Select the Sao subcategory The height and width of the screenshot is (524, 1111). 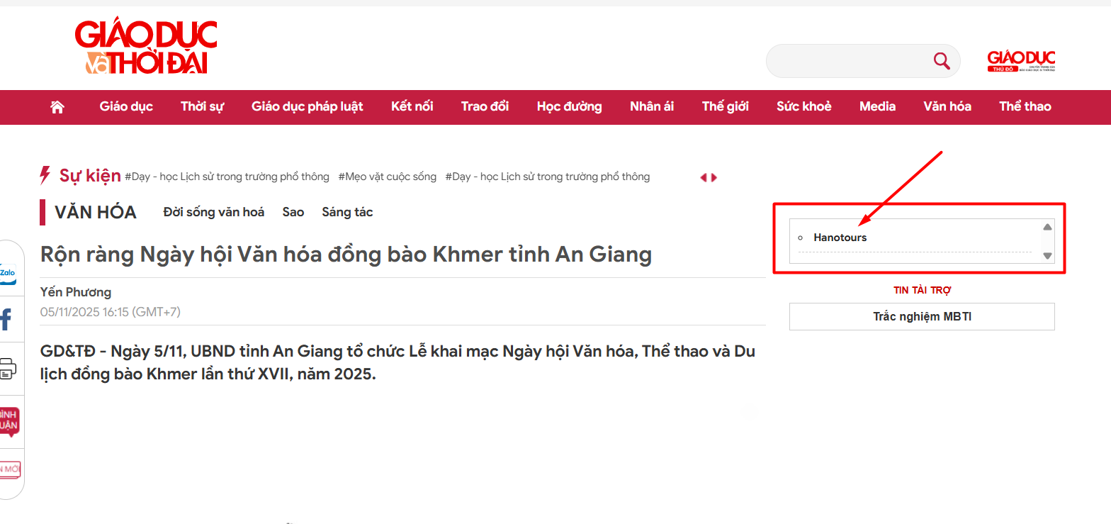pyautogui.click(x=293, y=212)
